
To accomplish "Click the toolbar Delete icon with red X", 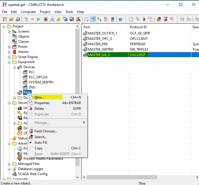I will click(144, 19).
